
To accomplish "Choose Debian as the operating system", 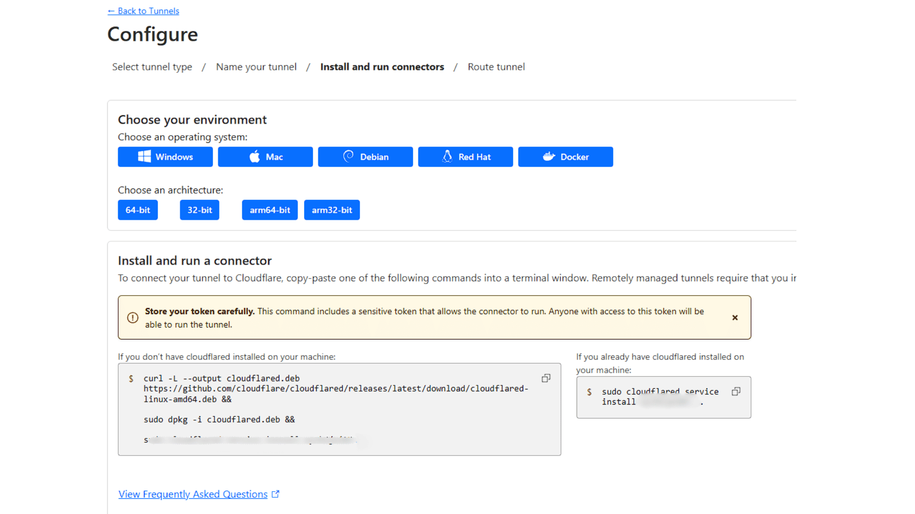I will [365, 157].
